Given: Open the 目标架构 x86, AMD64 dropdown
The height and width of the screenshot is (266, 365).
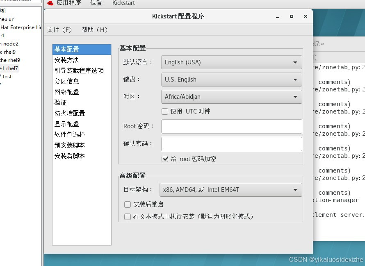Looking at the screenshot, I should (x=230, y=190).
